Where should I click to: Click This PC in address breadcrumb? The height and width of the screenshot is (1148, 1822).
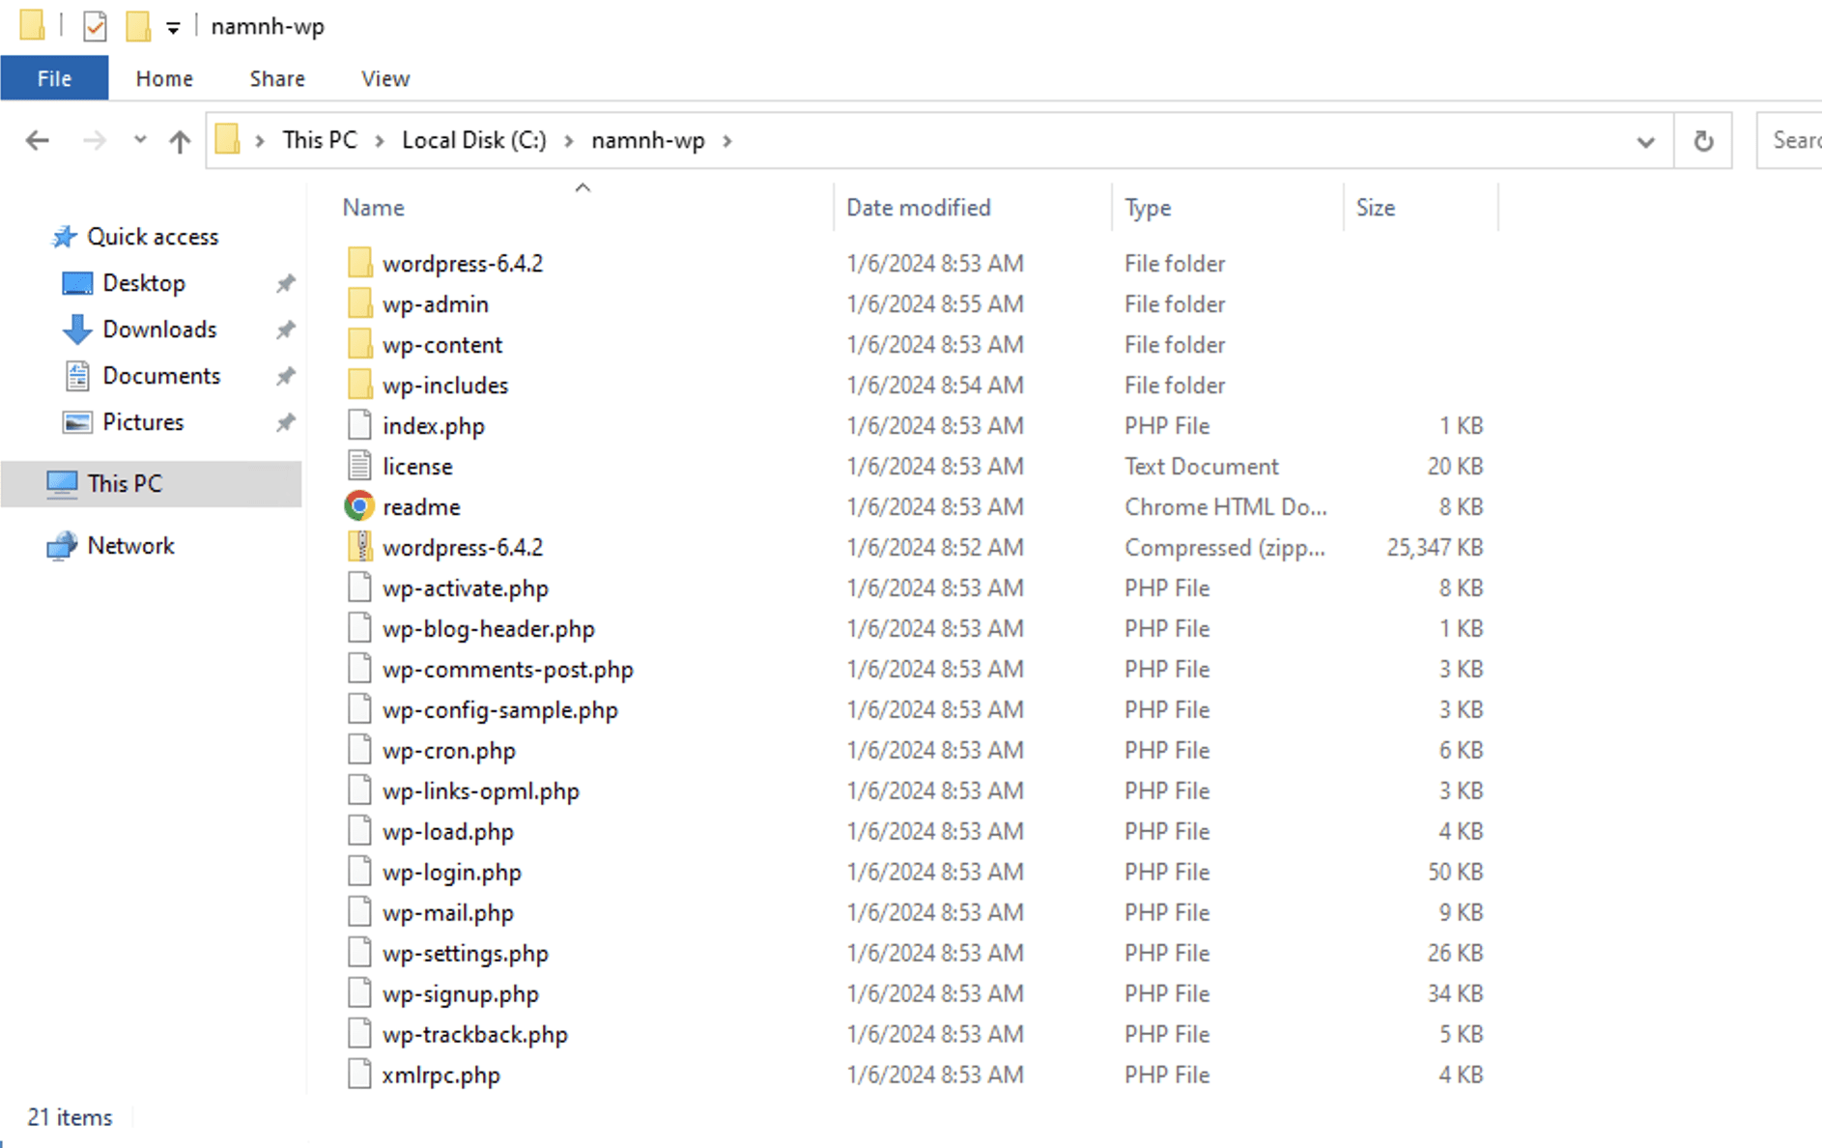pyautogui.click(x=319, y=140)
